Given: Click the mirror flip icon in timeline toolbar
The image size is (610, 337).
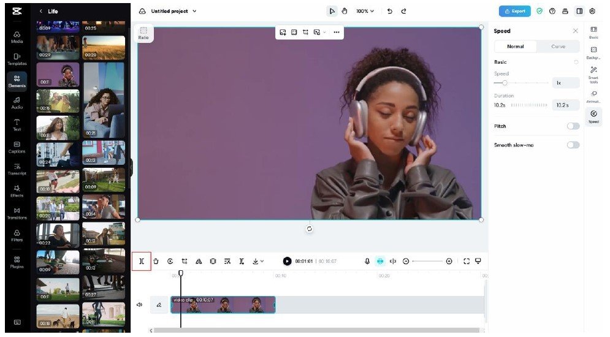Looking at the screenshot, I should click(x=199, y=261).
